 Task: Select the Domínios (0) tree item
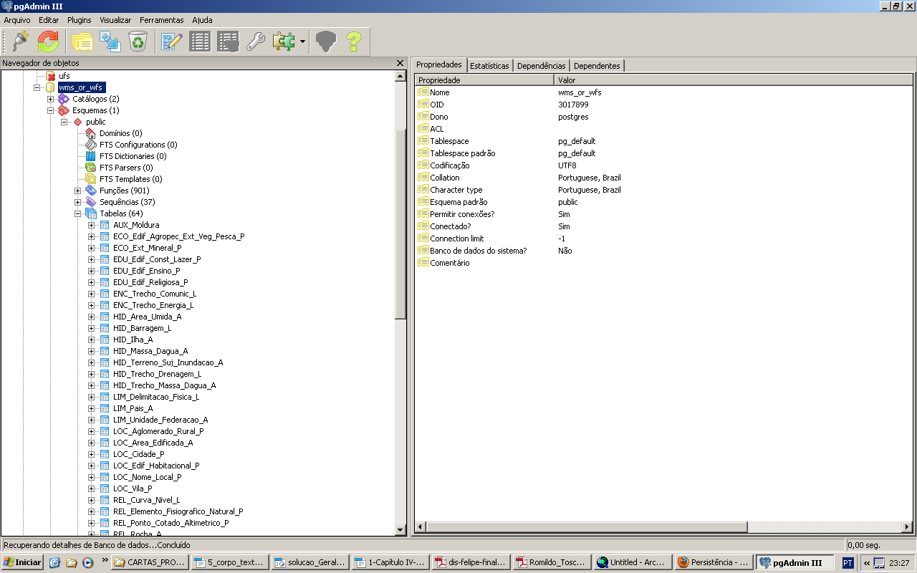[120, 133]
